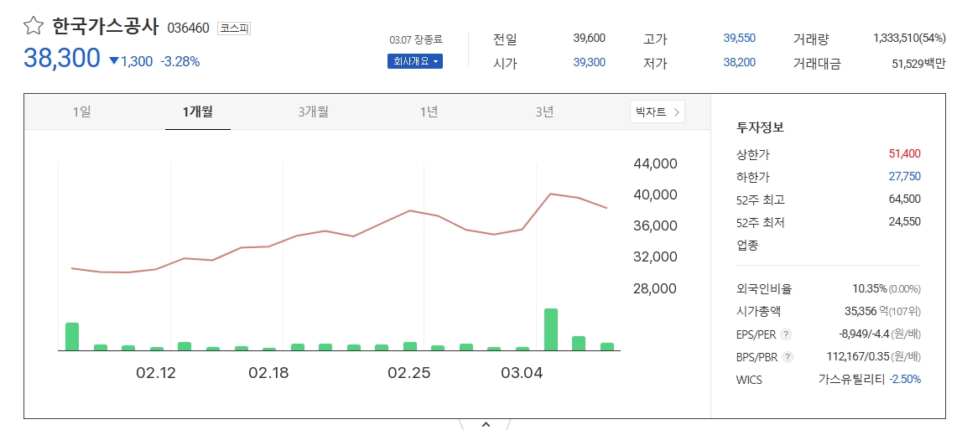Click the 02.12 date label on chart axis
962x430 pixels.
click(x=156, y=373)
